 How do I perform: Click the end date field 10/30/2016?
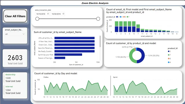[x=58, y=14]
